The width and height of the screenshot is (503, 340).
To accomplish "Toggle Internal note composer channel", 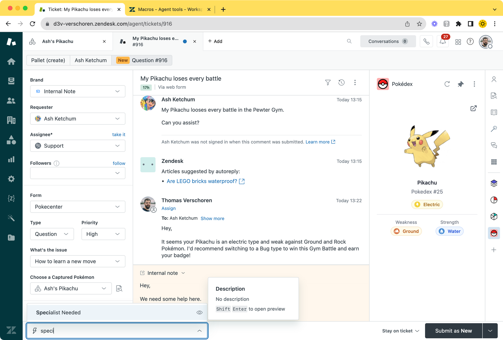I will (163, 273).
